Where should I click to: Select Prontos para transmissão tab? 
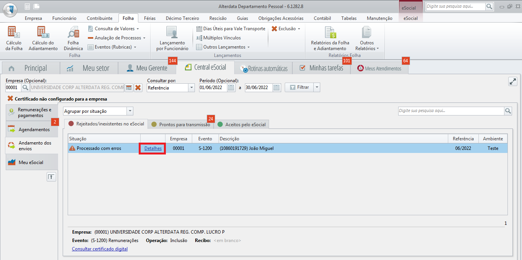[x=181, y=124]
